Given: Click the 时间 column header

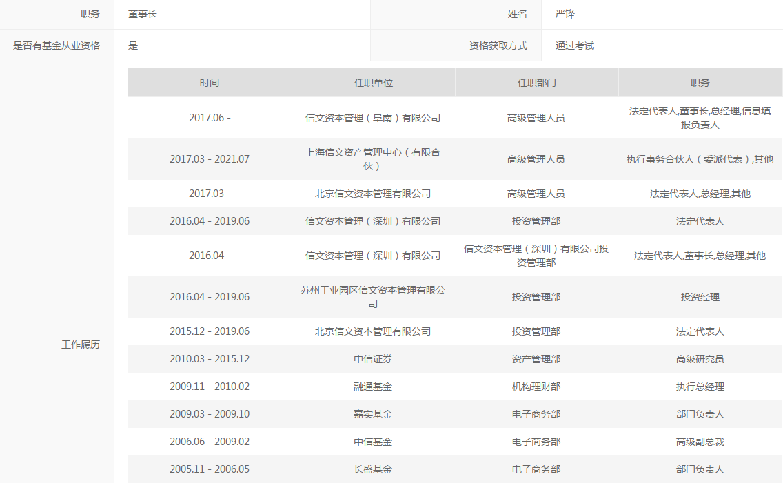Looking at the screenshot, I should click(210, 83).
